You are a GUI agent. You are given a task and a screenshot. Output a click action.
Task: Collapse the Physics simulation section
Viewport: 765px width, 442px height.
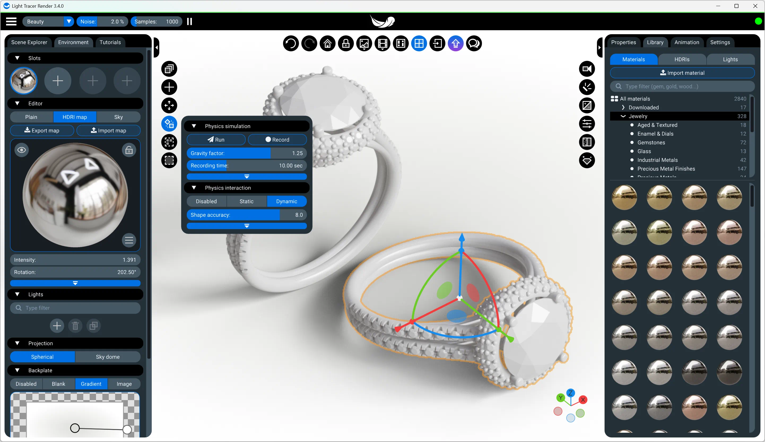tap(194, 126)
